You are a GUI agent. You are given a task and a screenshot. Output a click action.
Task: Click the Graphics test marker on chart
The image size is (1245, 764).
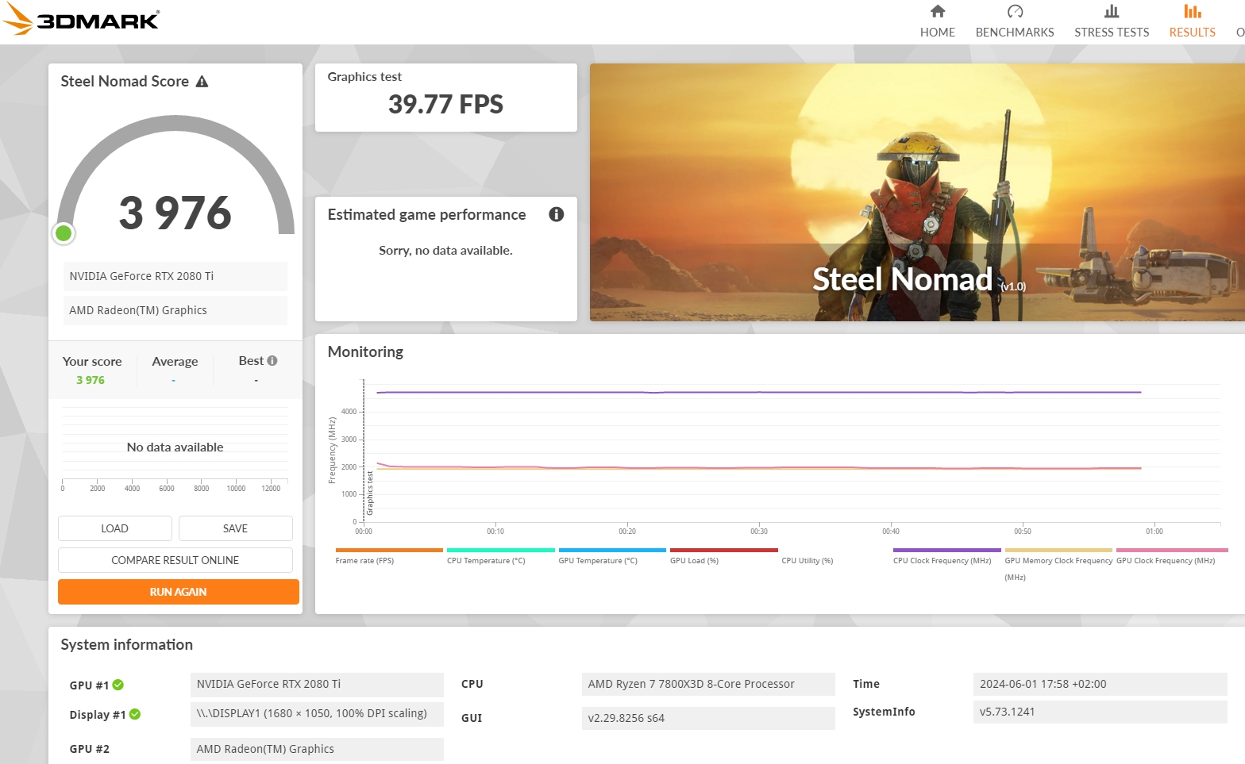tap(370, 493)
